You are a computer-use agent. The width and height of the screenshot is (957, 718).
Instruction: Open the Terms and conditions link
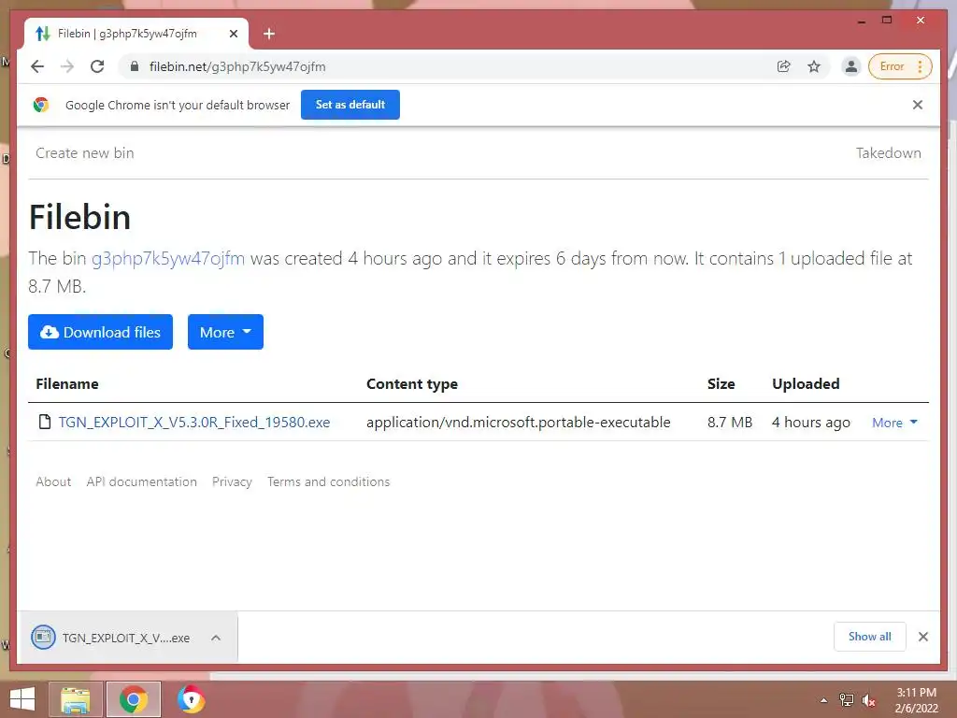[x=328, y=481]
